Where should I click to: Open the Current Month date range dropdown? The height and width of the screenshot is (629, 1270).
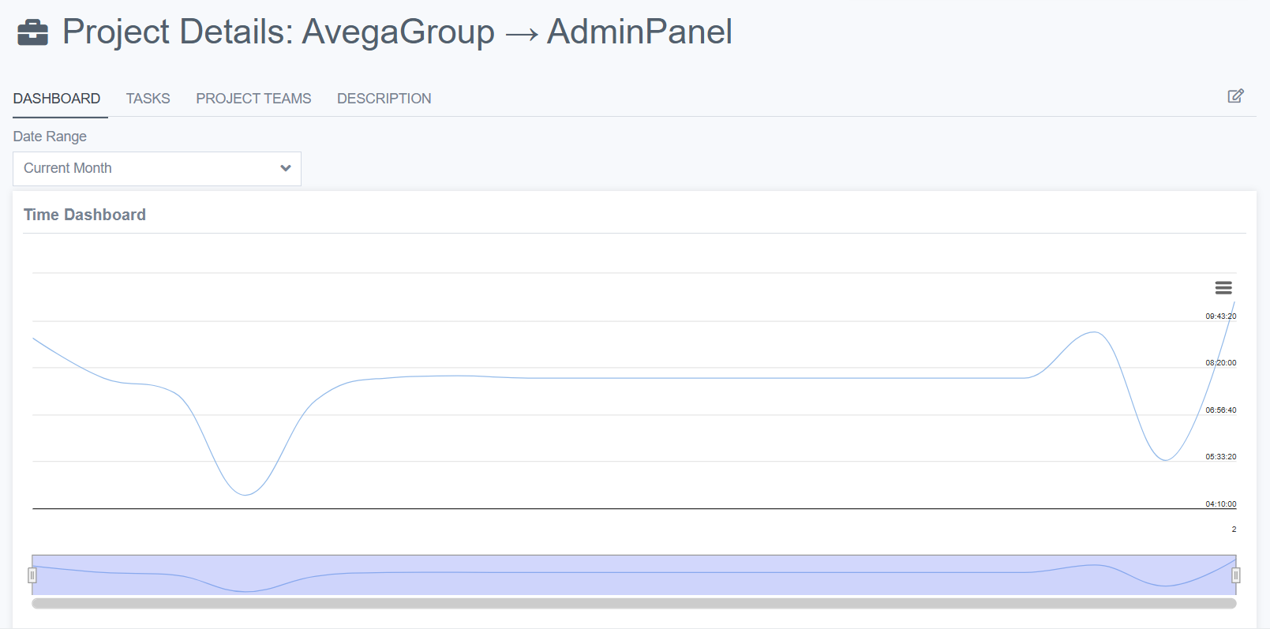click(156, 169)
